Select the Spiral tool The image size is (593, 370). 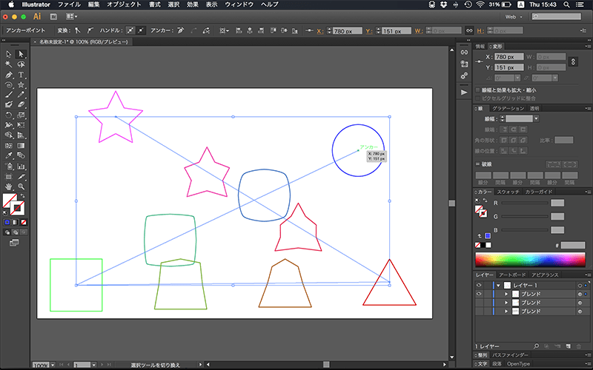coord(8,85)
